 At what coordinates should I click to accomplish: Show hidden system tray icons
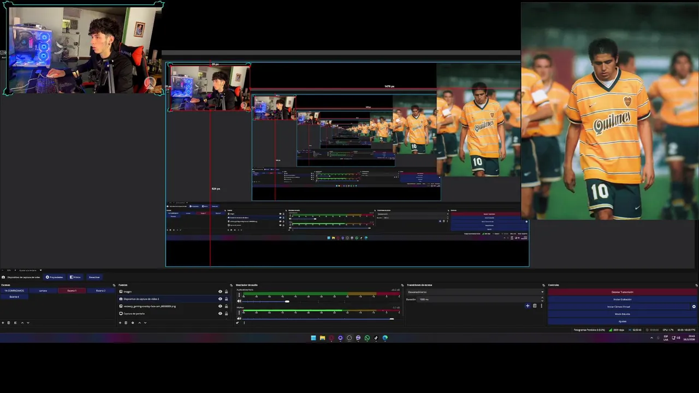point(651,338)
